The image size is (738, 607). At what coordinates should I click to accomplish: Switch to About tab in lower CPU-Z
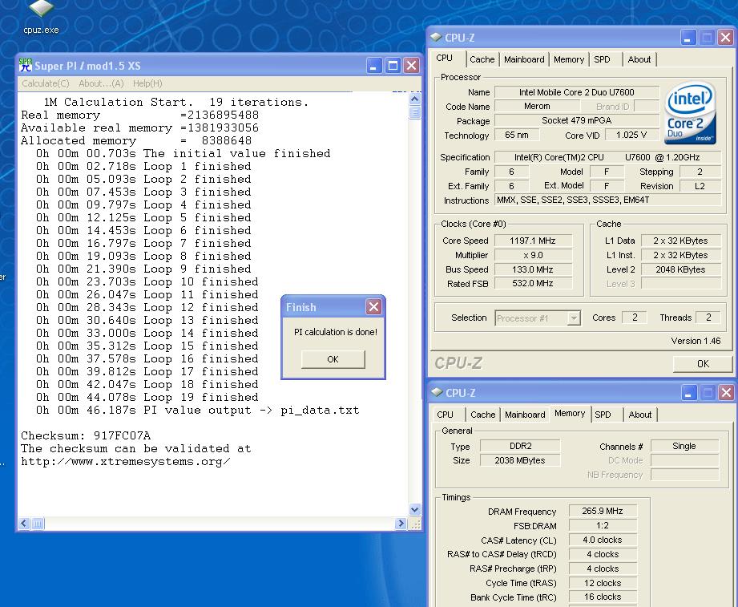pos(640,415)
